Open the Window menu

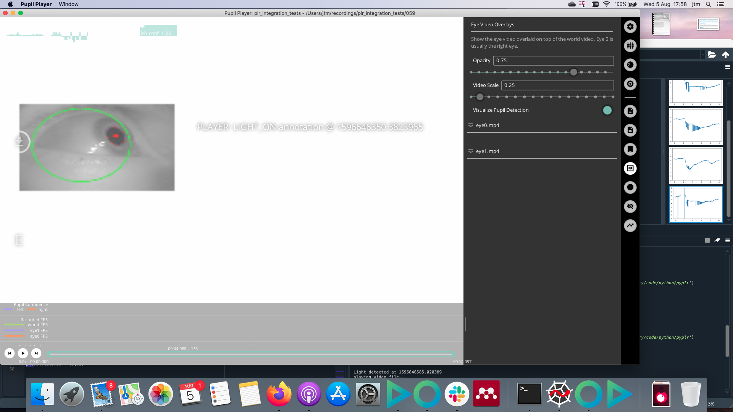pyautogui.click(x=69, y=4)
